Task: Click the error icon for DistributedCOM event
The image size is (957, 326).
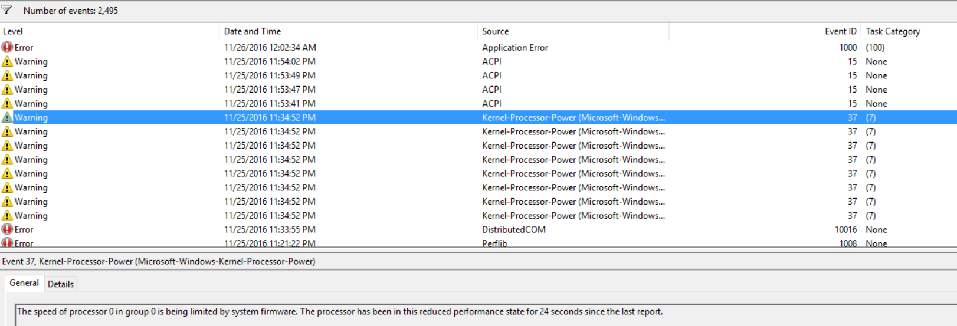Action: pyautogui.click(x=7, y=229)
